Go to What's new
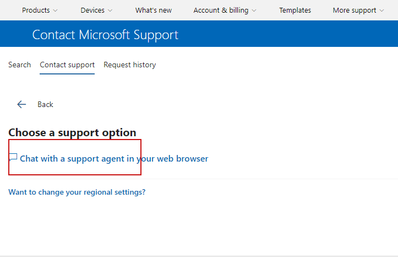Viewport: 398px width, 257px height. 154,10
